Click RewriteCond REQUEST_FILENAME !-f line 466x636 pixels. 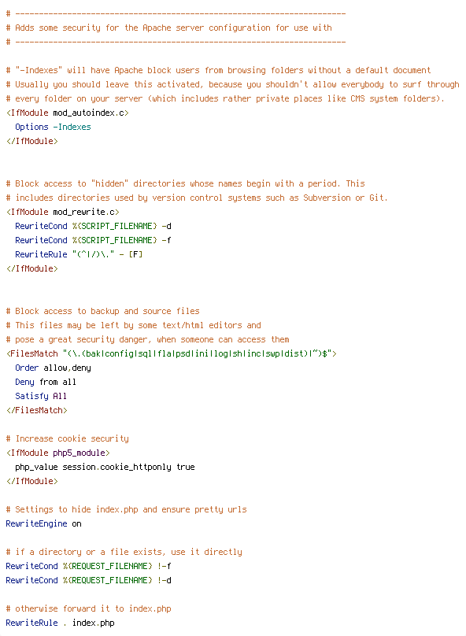point(88,566)
